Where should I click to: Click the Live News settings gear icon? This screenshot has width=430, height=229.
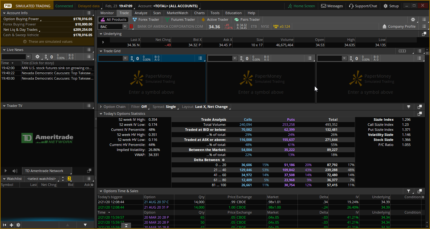pos(37,57)
